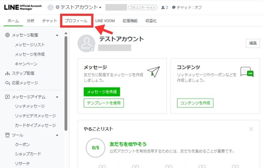Open キャンペーン in the sidebar

point(26,64)
